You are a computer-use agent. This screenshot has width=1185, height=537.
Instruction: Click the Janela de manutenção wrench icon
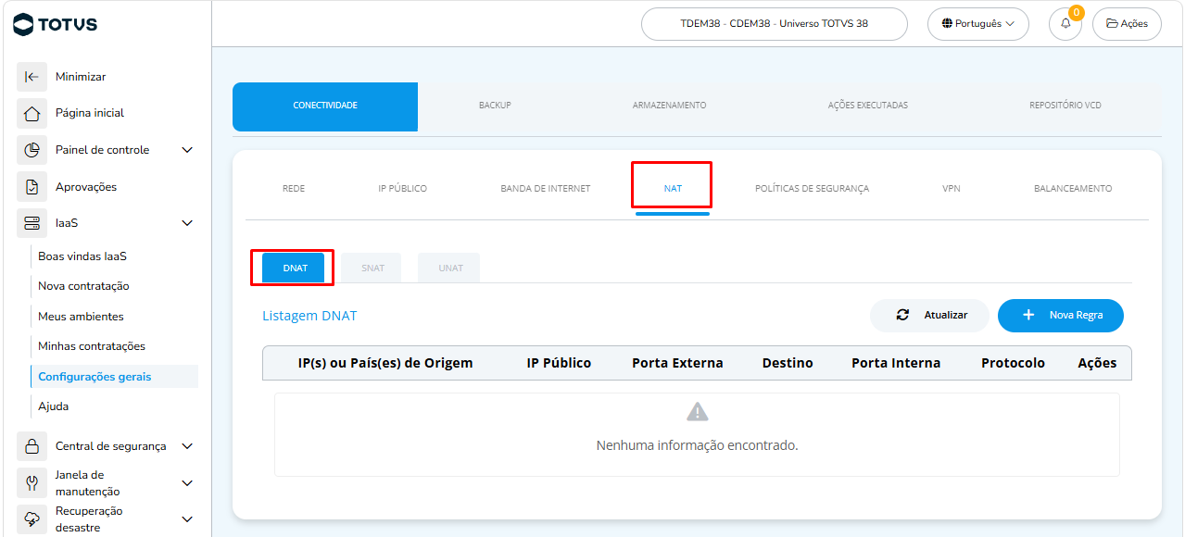pos(32,483)
